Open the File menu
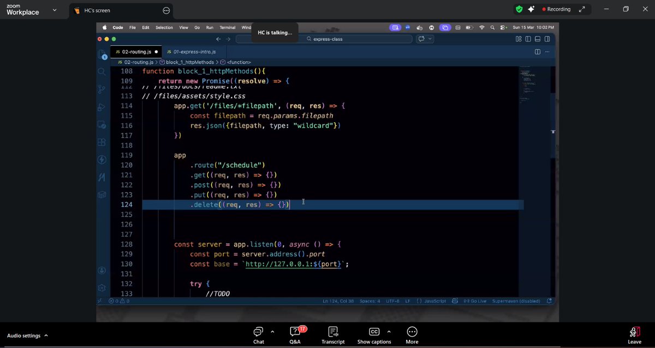 pyautogui.click(x=133, y=27)
